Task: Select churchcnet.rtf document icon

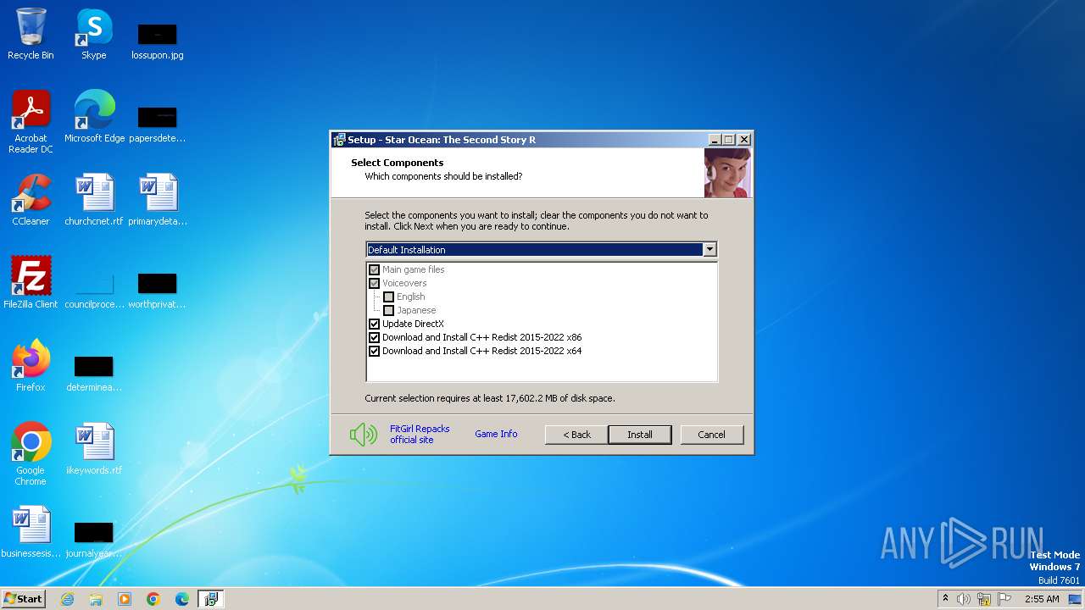Action: tap(94, 200)
